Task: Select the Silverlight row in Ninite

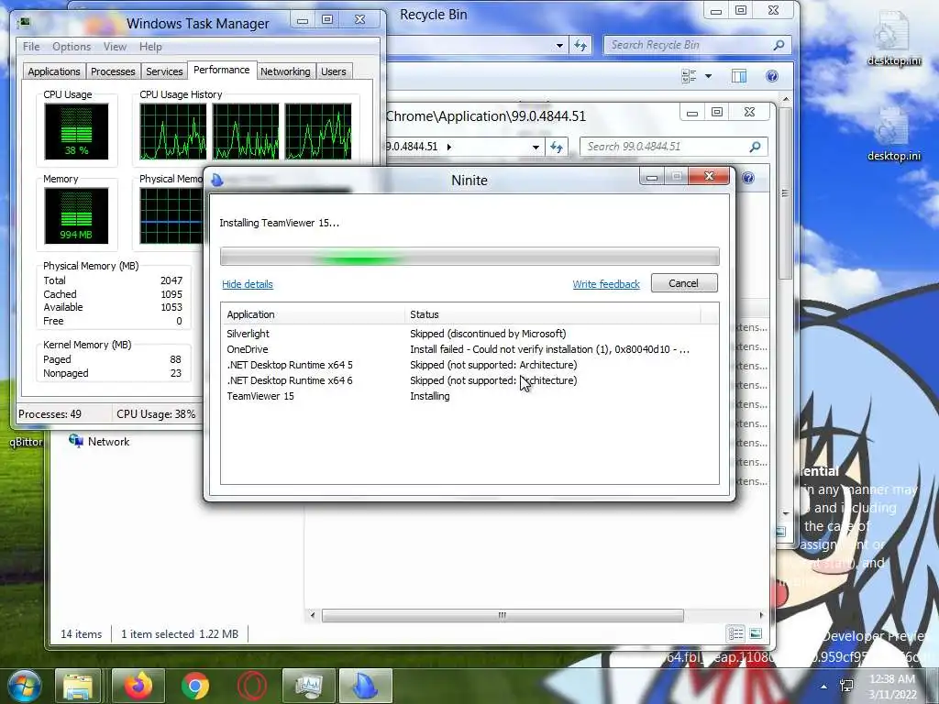Action: point(469,334)
